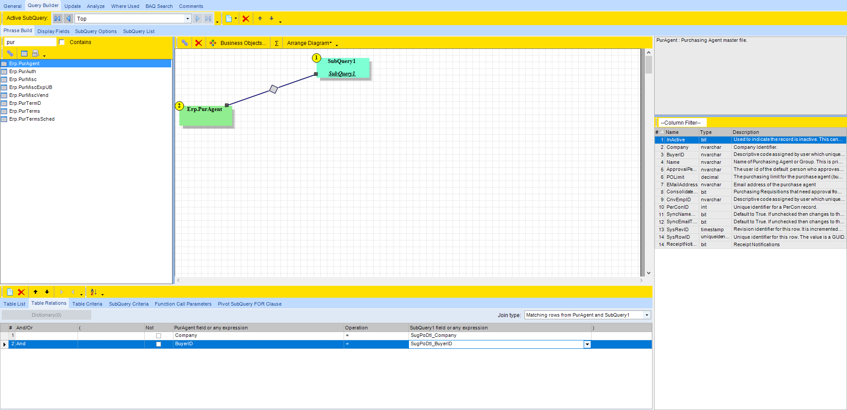Click the Column Filter input field

pos(683,123)
